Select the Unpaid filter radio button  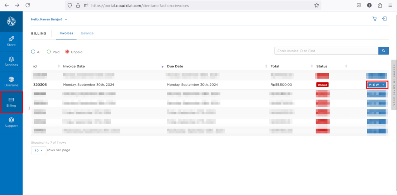(67, 52)
